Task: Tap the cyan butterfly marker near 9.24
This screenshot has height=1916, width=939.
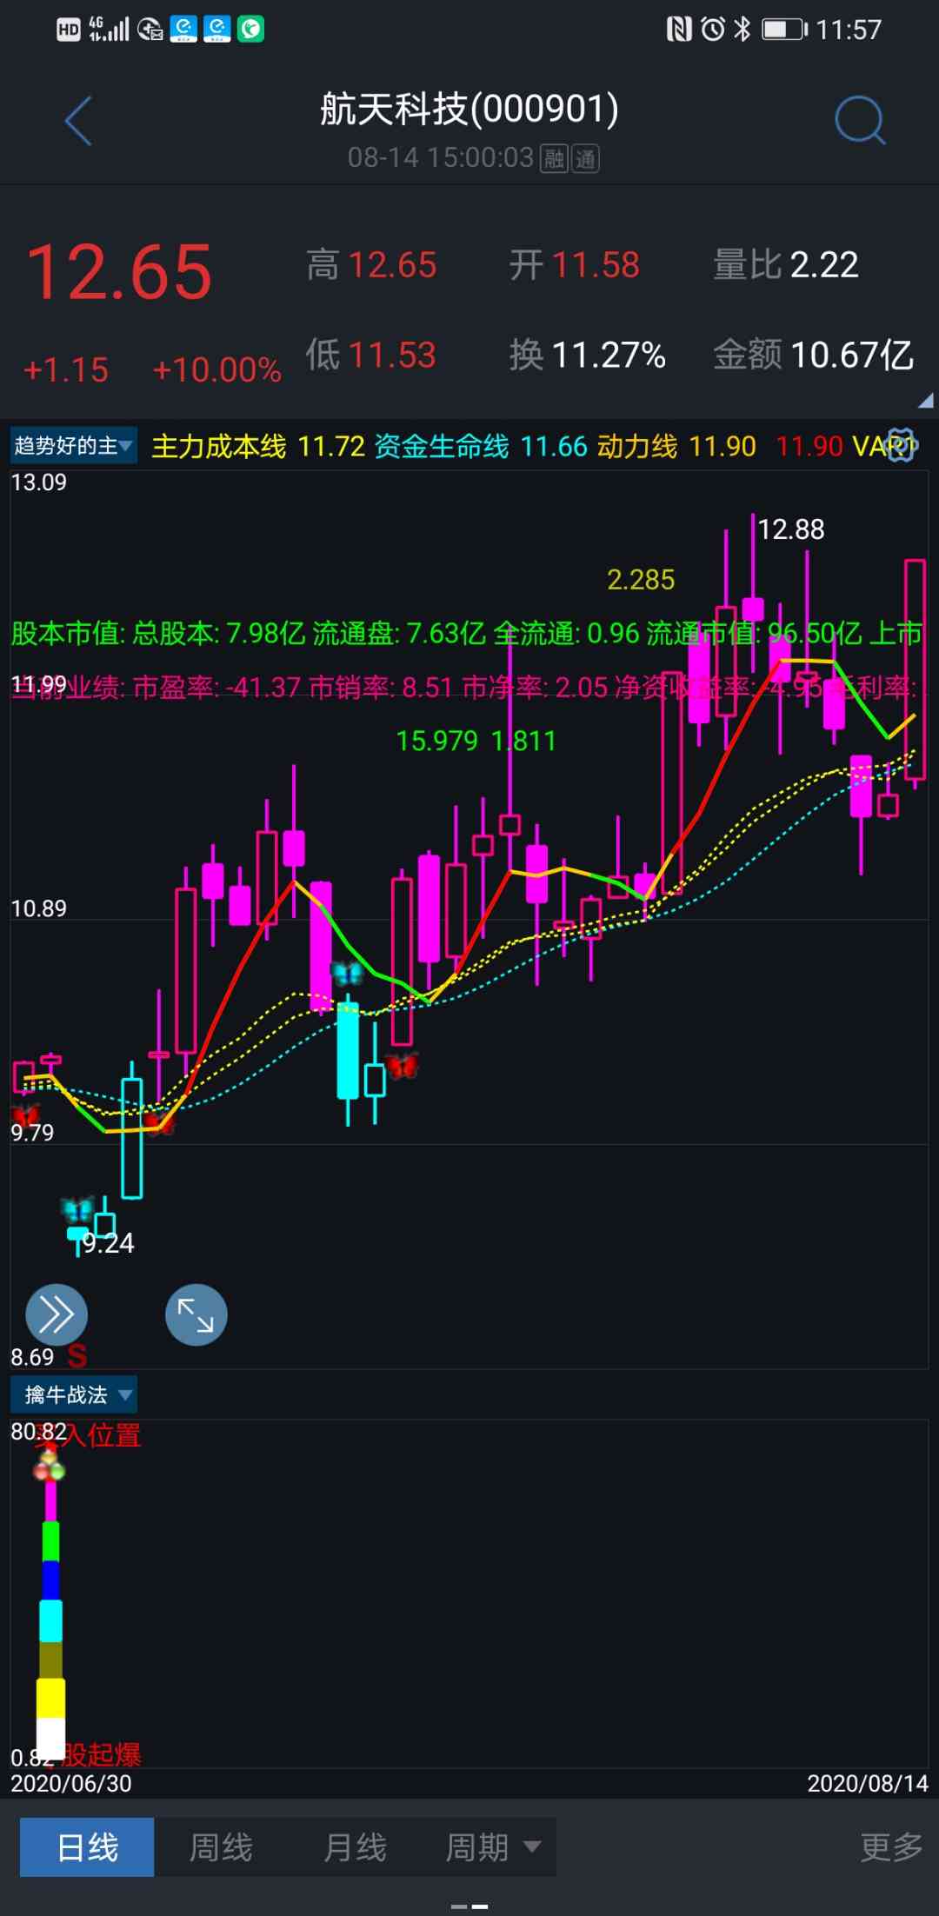Action: tap(77, 1209)
